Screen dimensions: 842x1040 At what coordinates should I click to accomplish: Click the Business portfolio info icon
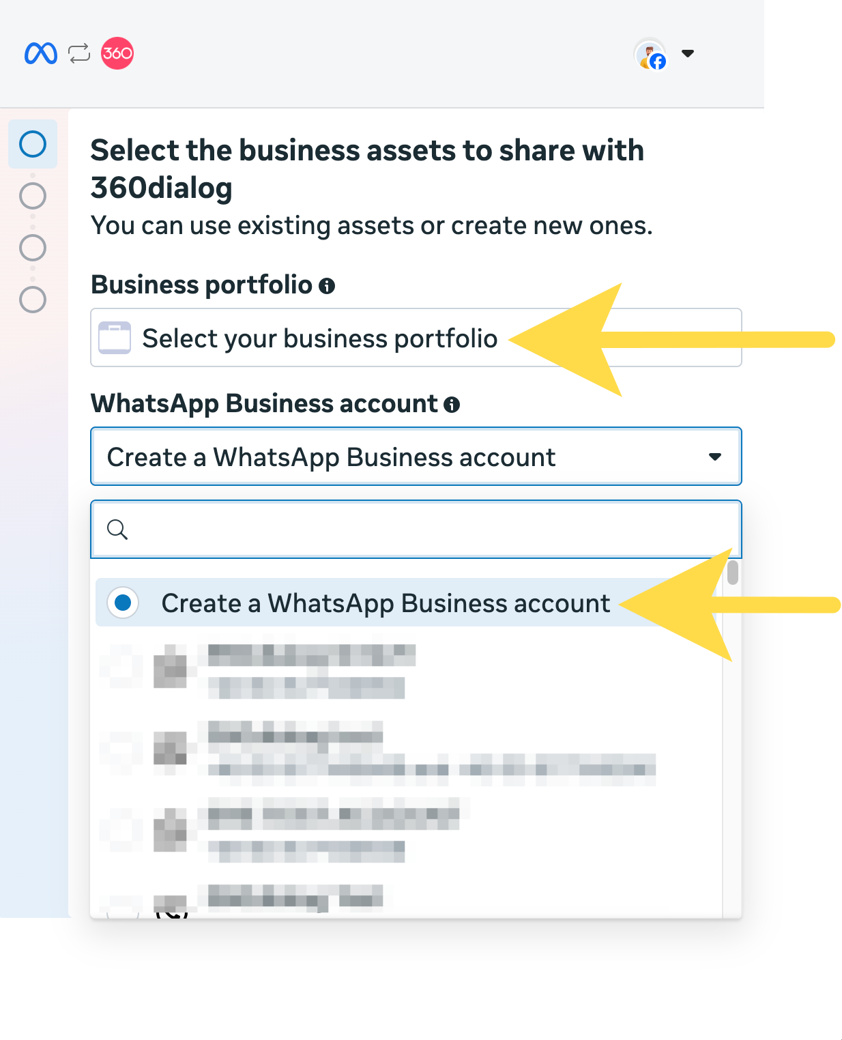(327, 286)
